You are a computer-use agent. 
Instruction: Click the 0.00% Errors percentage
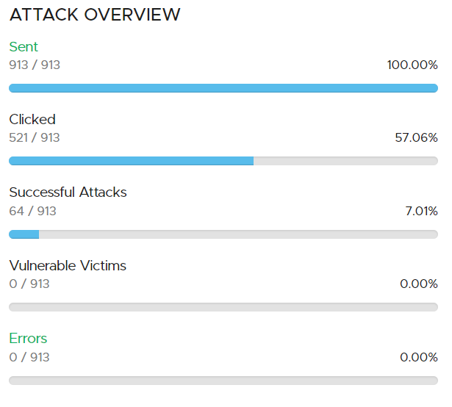[419, 358]
